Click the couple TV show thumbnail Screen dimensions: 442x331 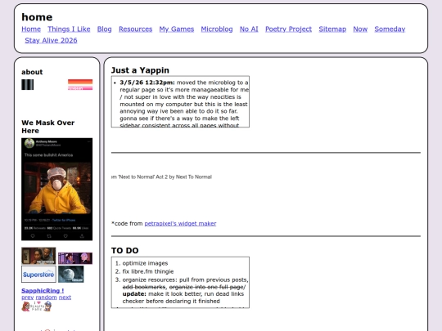point(38,256)
